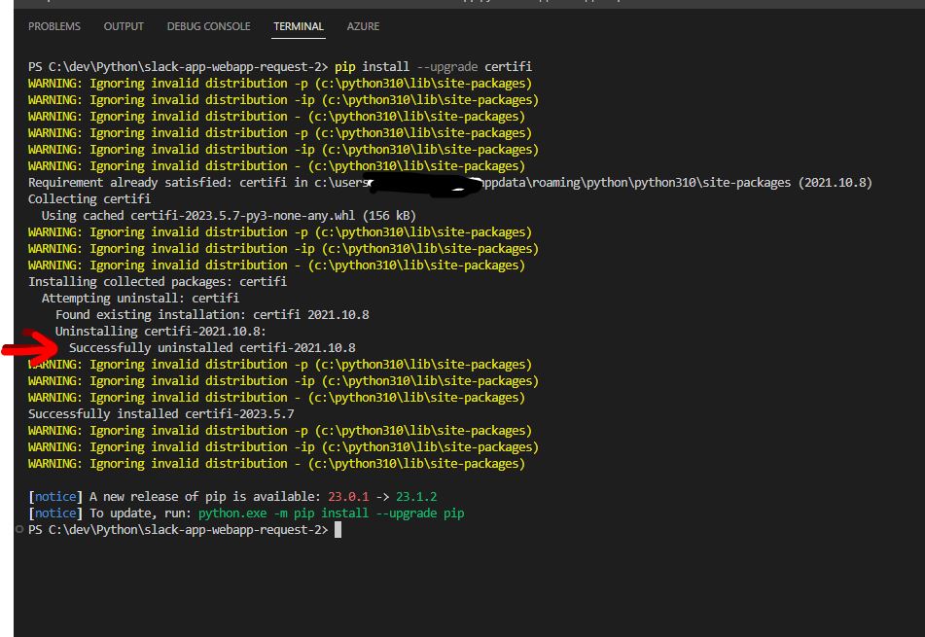
Task: Click the first [notice] label text
Action: (54, 496)
